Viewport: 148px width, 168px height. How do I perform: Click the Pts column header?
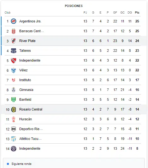137,13
